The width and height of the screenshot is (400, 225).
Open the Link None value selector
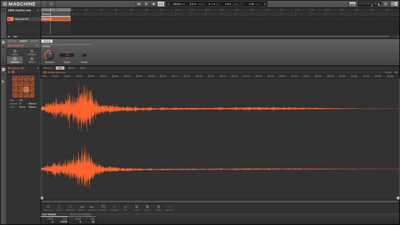point(22,107)
